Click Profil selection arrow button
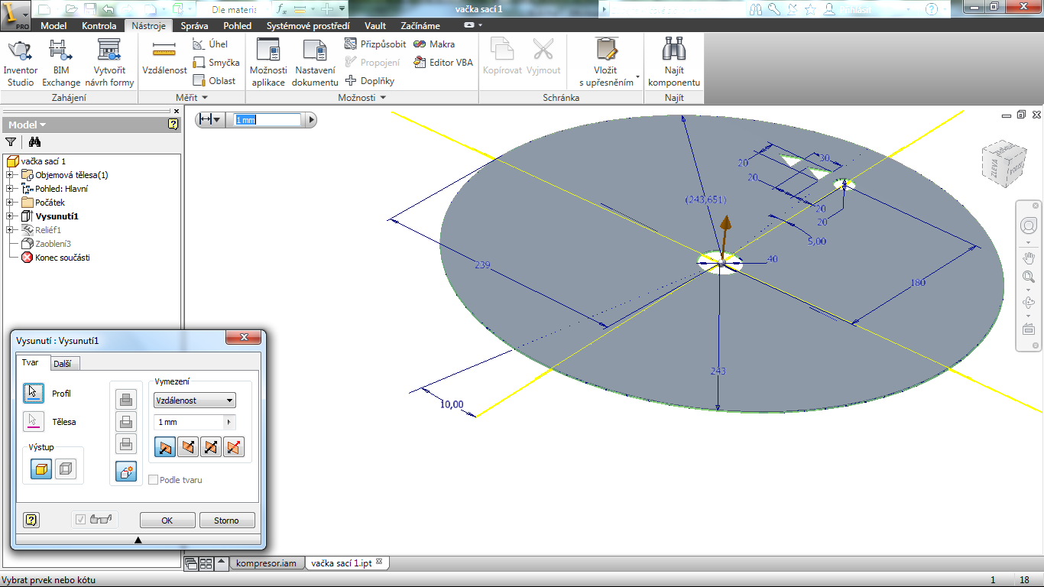Image resolution: width=1044 pixels, height=587 pixels. (34, 394)
